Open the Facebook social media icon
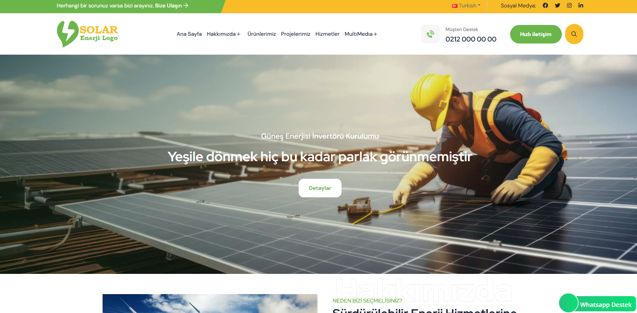The image size is (637, 313). pyautogui.click(x=545, y=5)
